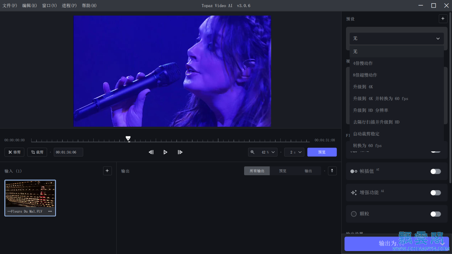Click the 裁剪 crop button

pos(37,152)
